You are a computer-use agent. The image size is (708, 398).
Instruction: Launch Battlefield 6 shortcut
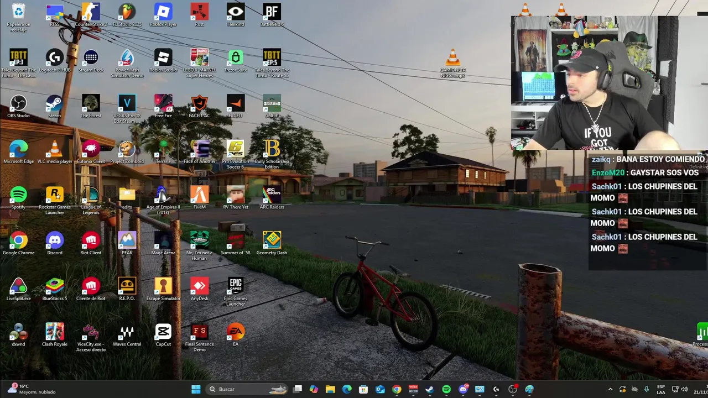point(272,15)
